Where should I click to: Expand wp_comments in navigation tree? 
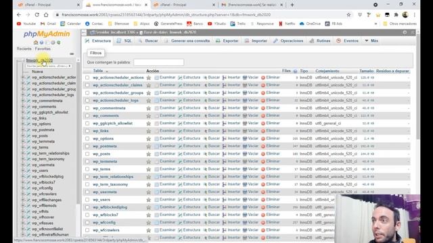pyautogui.click(x=23, y=107)
